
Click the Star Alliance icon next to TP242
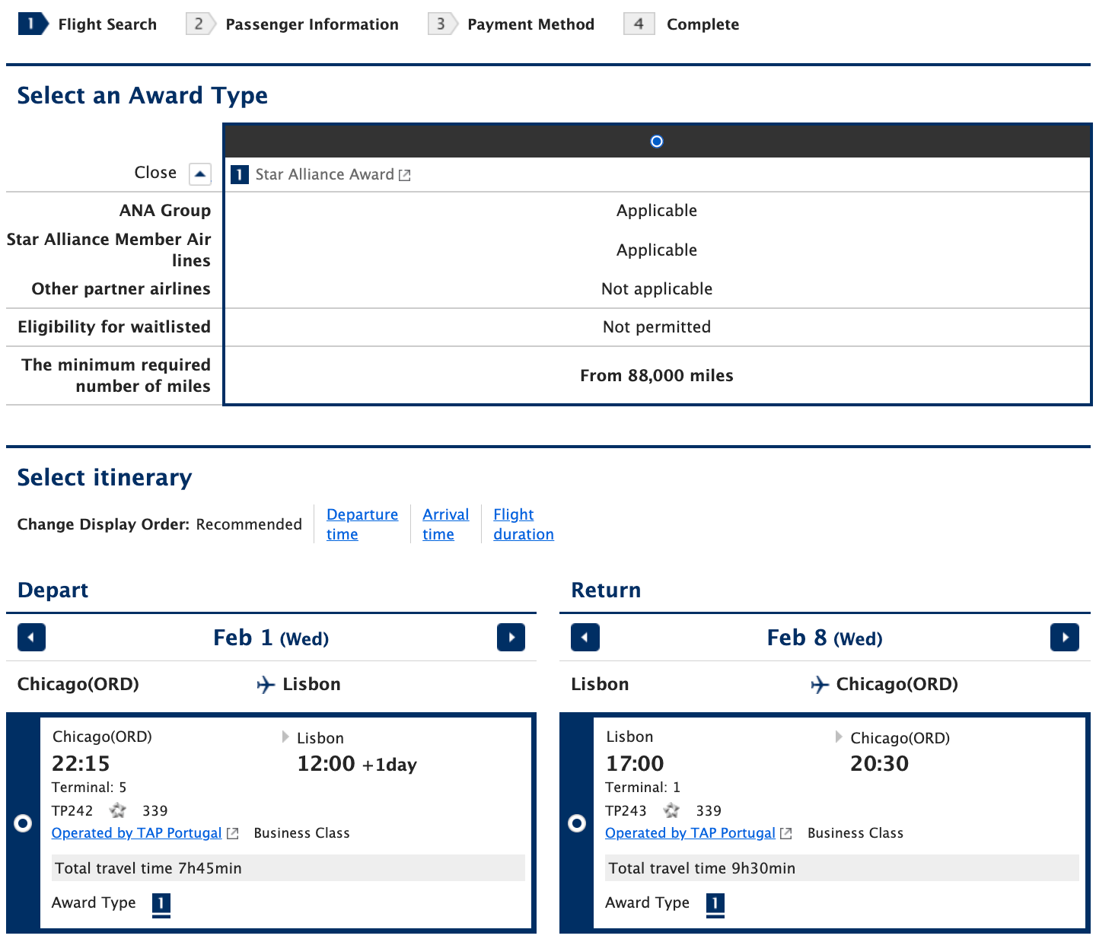(x=117, y=810)
